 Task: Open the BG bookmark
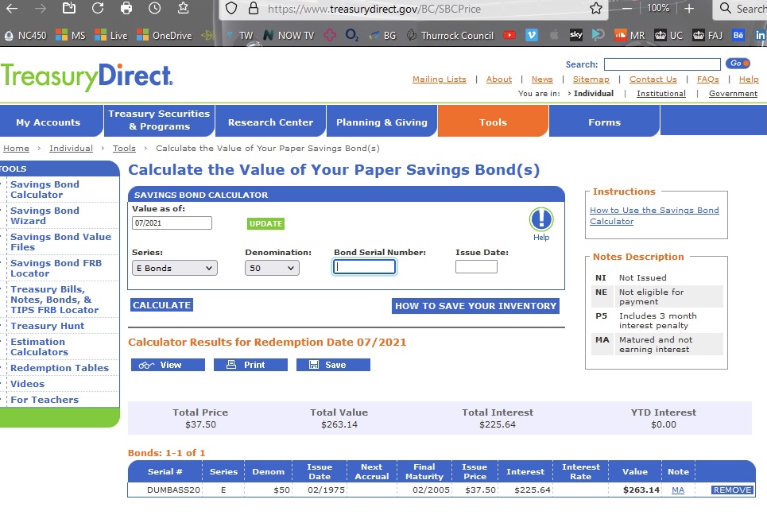(x=382, y=36)
